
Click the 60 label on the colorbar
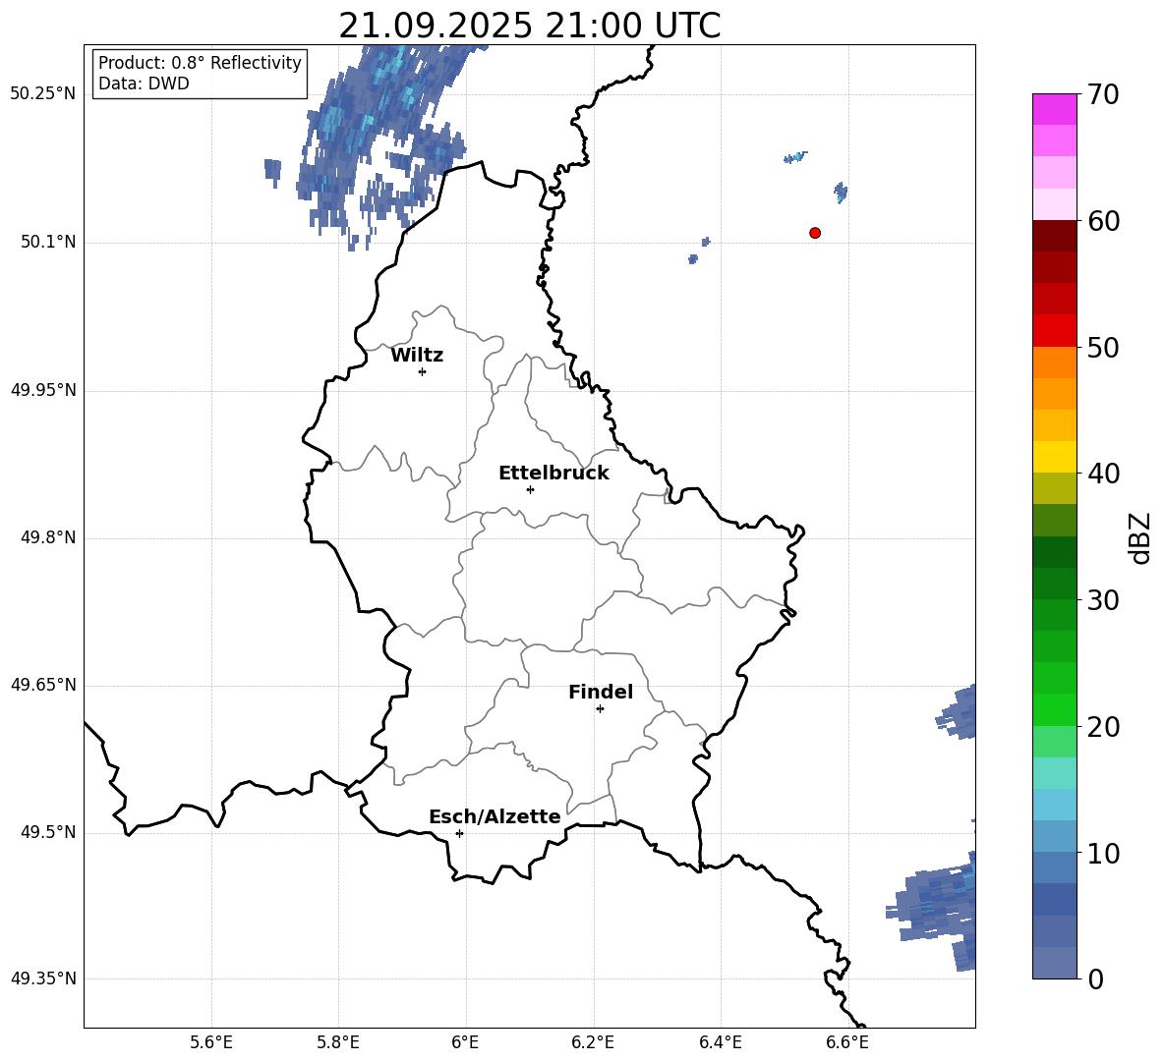tap(1103, 221)
